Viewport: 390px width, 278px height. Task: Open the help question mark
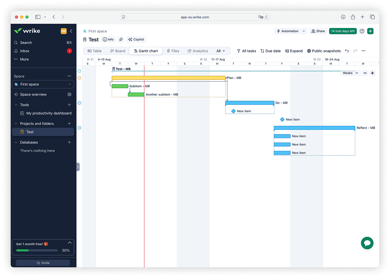(362, 31)
